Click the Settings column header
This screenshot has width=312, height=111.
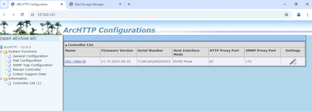pos(293,52)
